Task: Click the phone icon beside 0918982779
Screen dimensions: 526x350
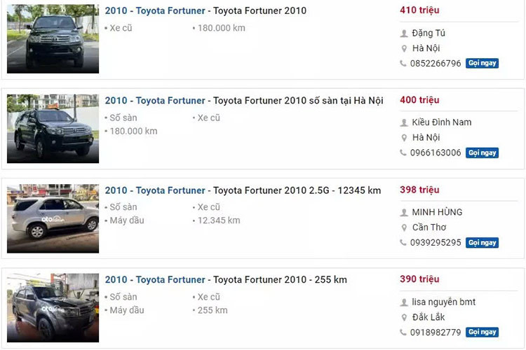Action: click(403, 332)
